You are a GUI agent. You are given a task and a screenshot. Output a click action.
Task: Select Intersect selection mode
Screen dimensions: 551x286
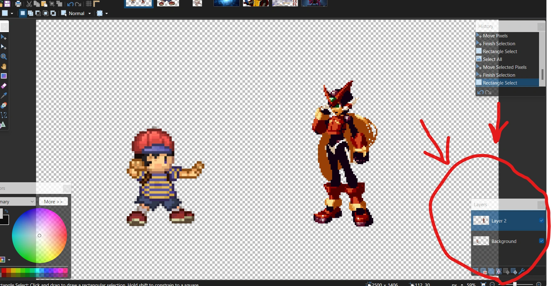[x=46, y=13]
